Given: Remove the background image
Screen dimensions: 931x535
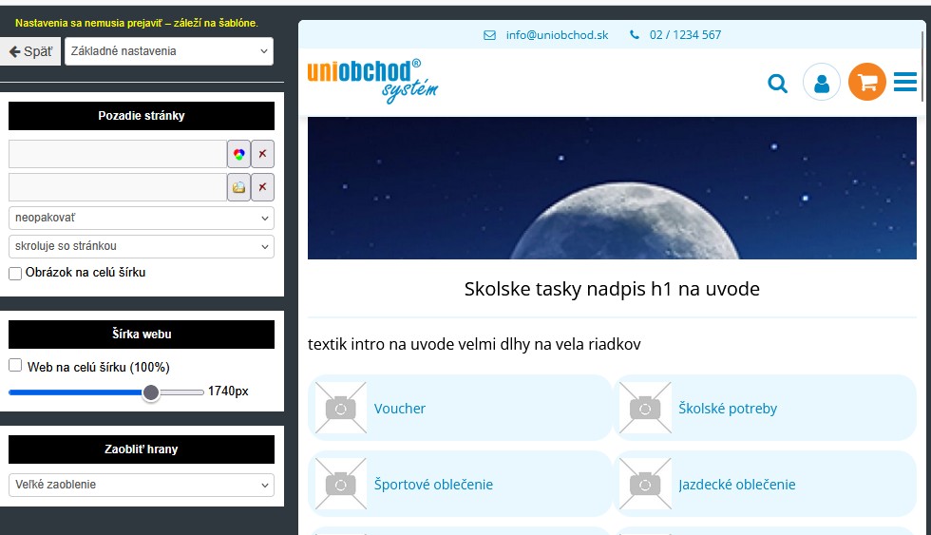Looking at the screenshot, I should 262,187.
